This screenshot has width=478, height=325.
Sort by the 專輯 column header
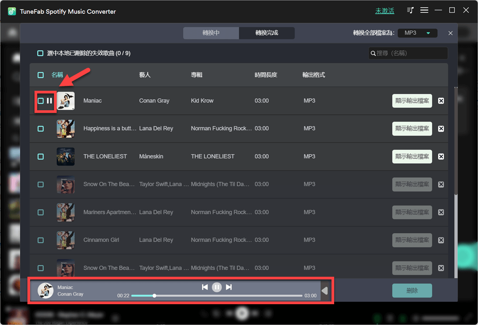point(197,75)
